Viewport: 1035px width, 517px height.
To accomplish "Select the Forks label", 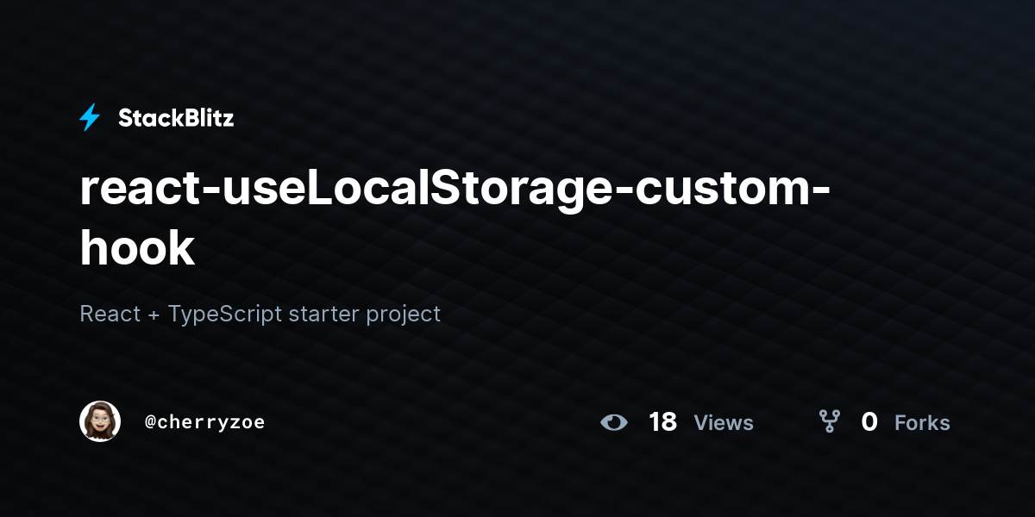I will (922, 423).
